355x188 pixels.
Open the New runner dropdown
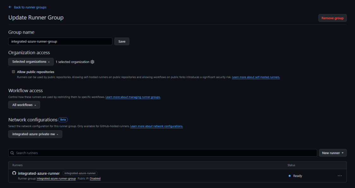(x=333, y=153)
